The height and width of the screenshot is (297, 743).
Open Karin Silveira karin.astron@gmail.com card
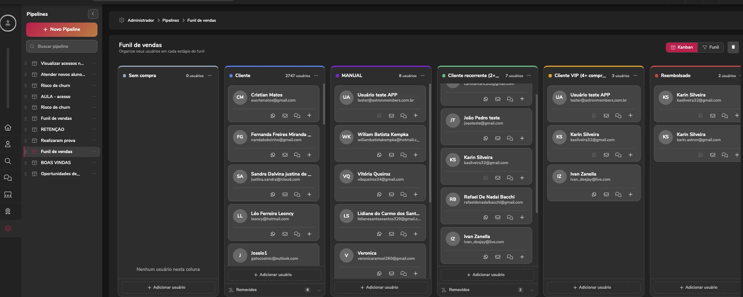click(698, 143)
